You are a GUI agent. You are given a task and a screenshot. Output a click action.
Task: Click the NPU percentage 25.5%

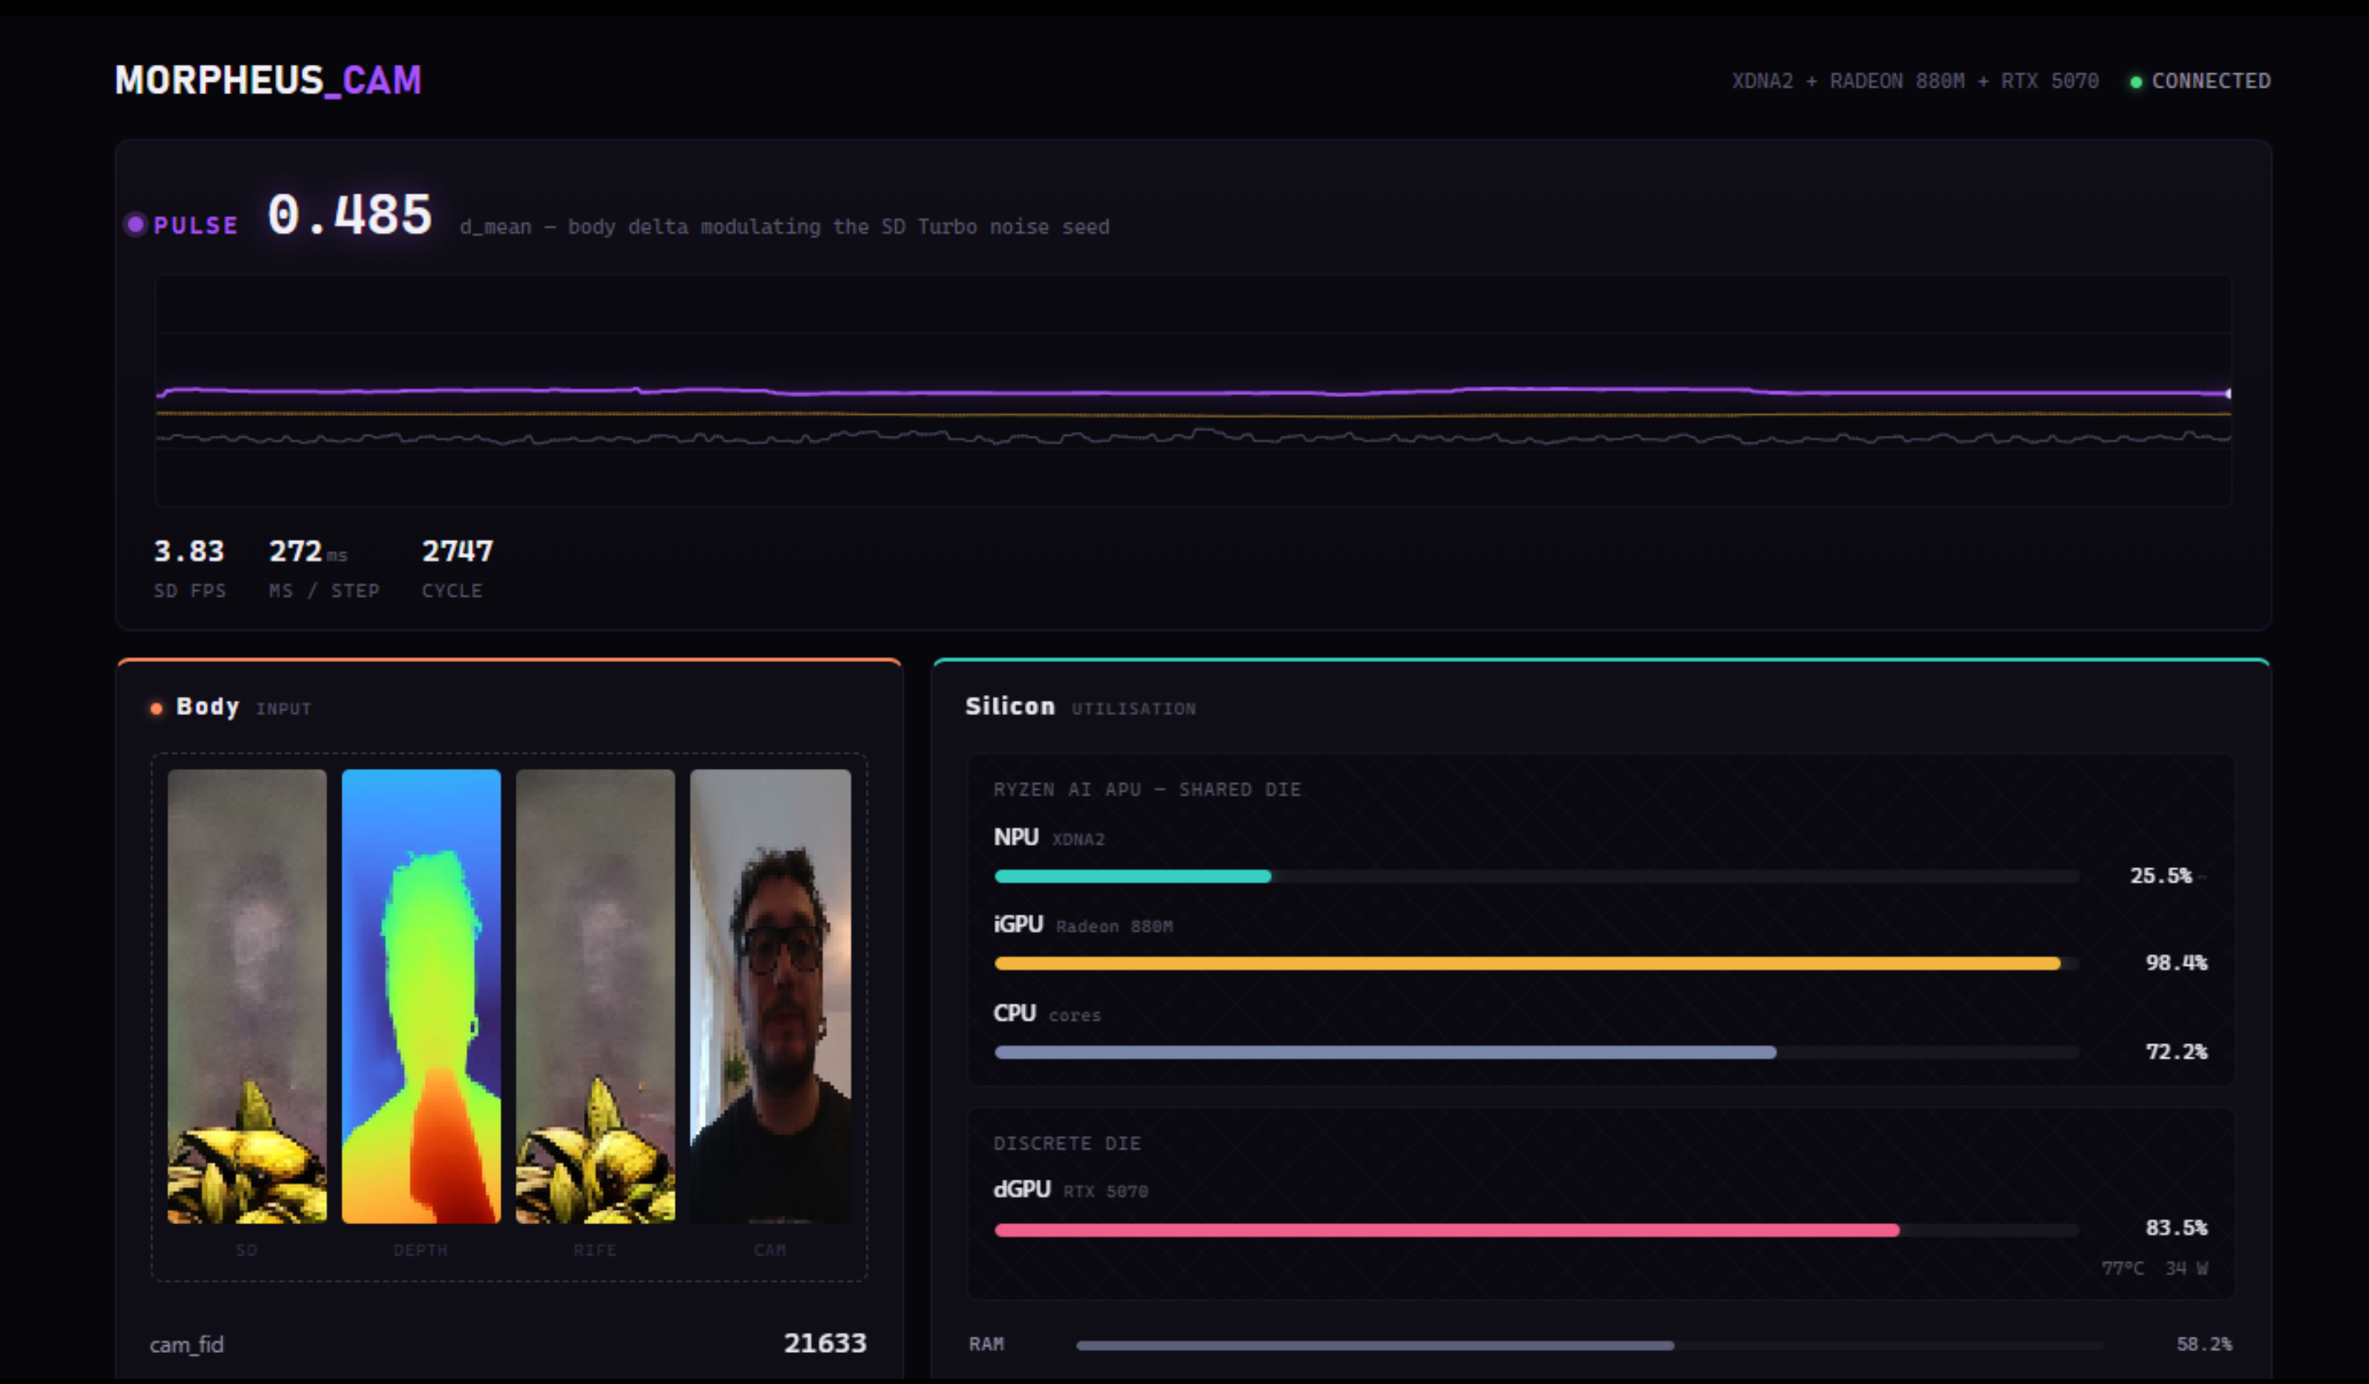[2160, 875]
